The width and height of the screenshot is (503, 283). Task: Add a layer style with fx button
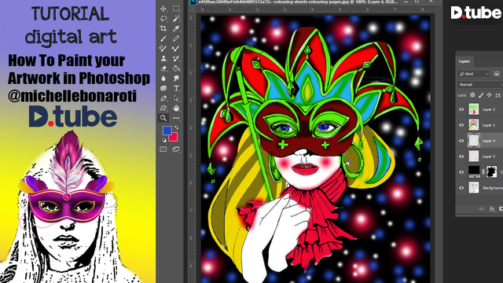pos(492,209)
